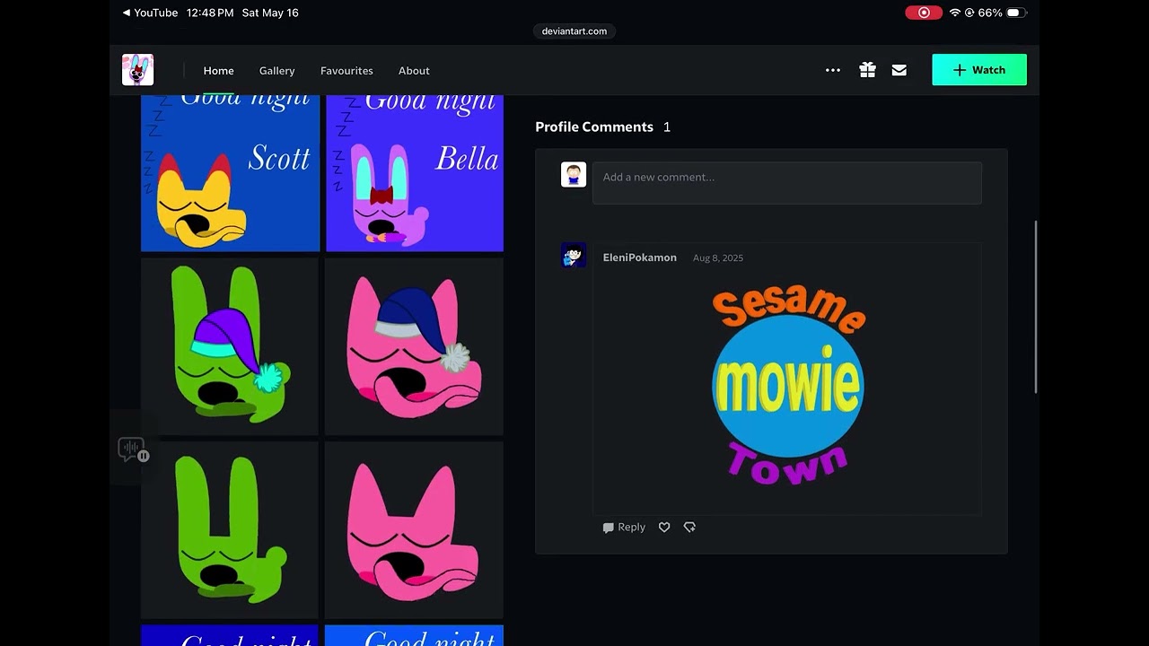Screen dimensions: 1149x646
Task: Tap the deviantart.com address bar
Action: (574, 31)
